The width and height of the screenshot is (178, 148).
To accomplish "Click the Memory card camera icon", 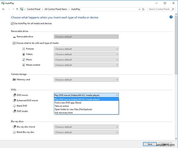I will coord(14,80).
